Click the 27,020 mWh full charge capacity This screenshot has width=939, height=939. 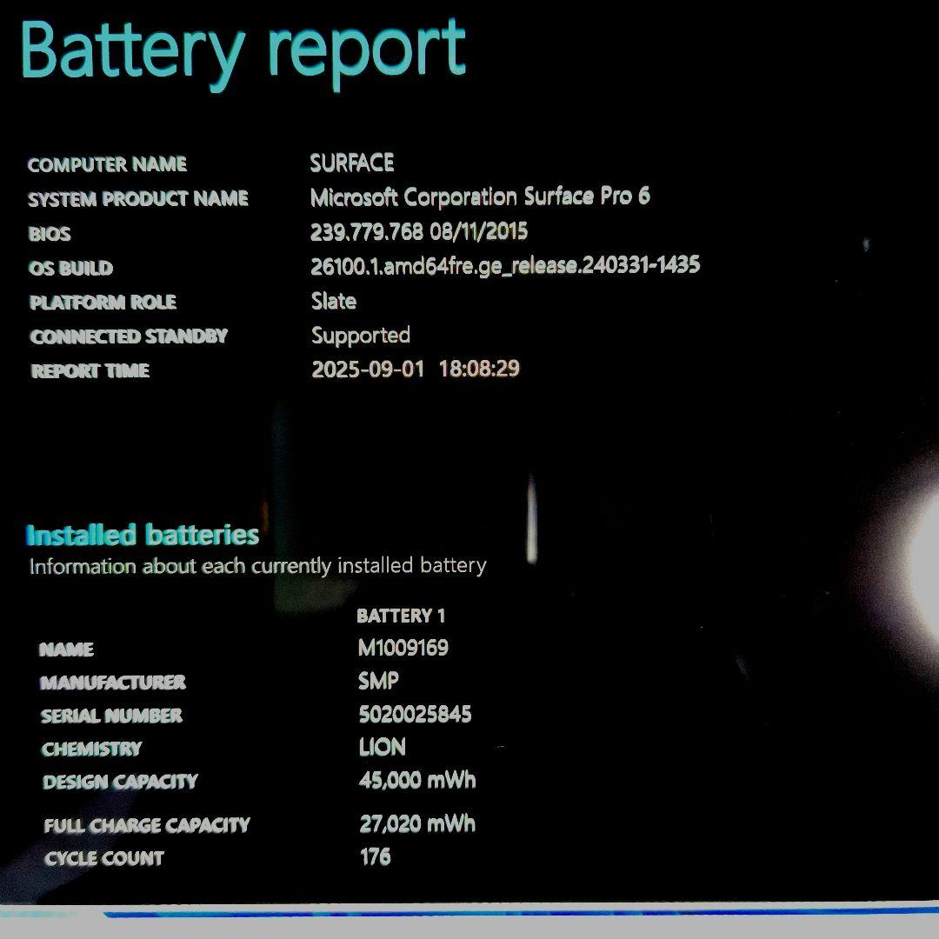(x=417, y=823)
